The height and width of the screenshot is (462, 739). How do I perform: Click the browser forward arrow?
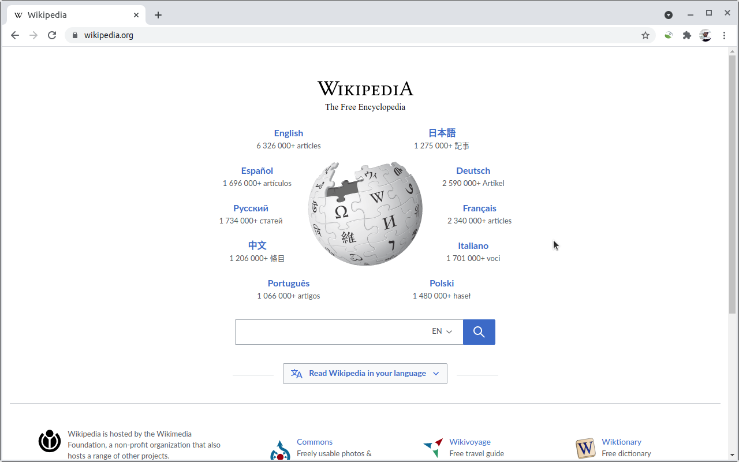[33, 35]
